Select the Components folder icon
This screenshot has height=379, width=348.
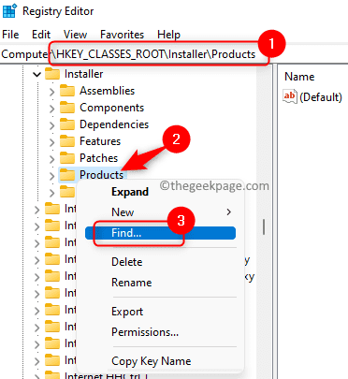click(67, 108)
